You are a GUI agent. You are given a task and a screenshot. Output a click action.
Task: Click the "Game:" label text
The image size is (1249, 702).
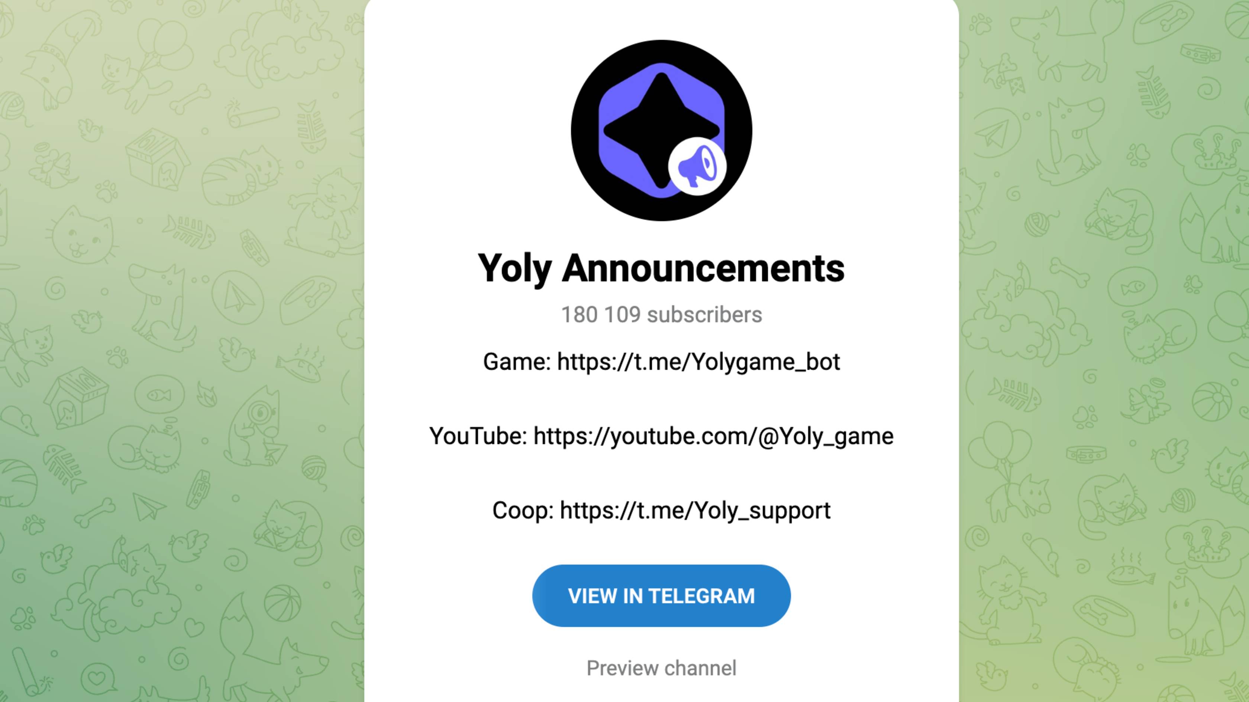517,362
